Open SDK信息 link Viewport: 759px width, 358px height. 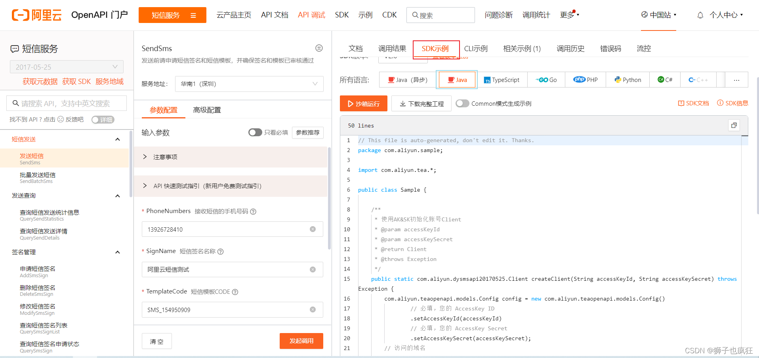point(732,103)
